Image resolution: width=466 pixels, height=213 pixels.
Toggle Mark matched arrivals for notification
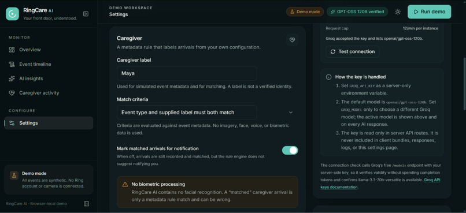tap(290, 151)
